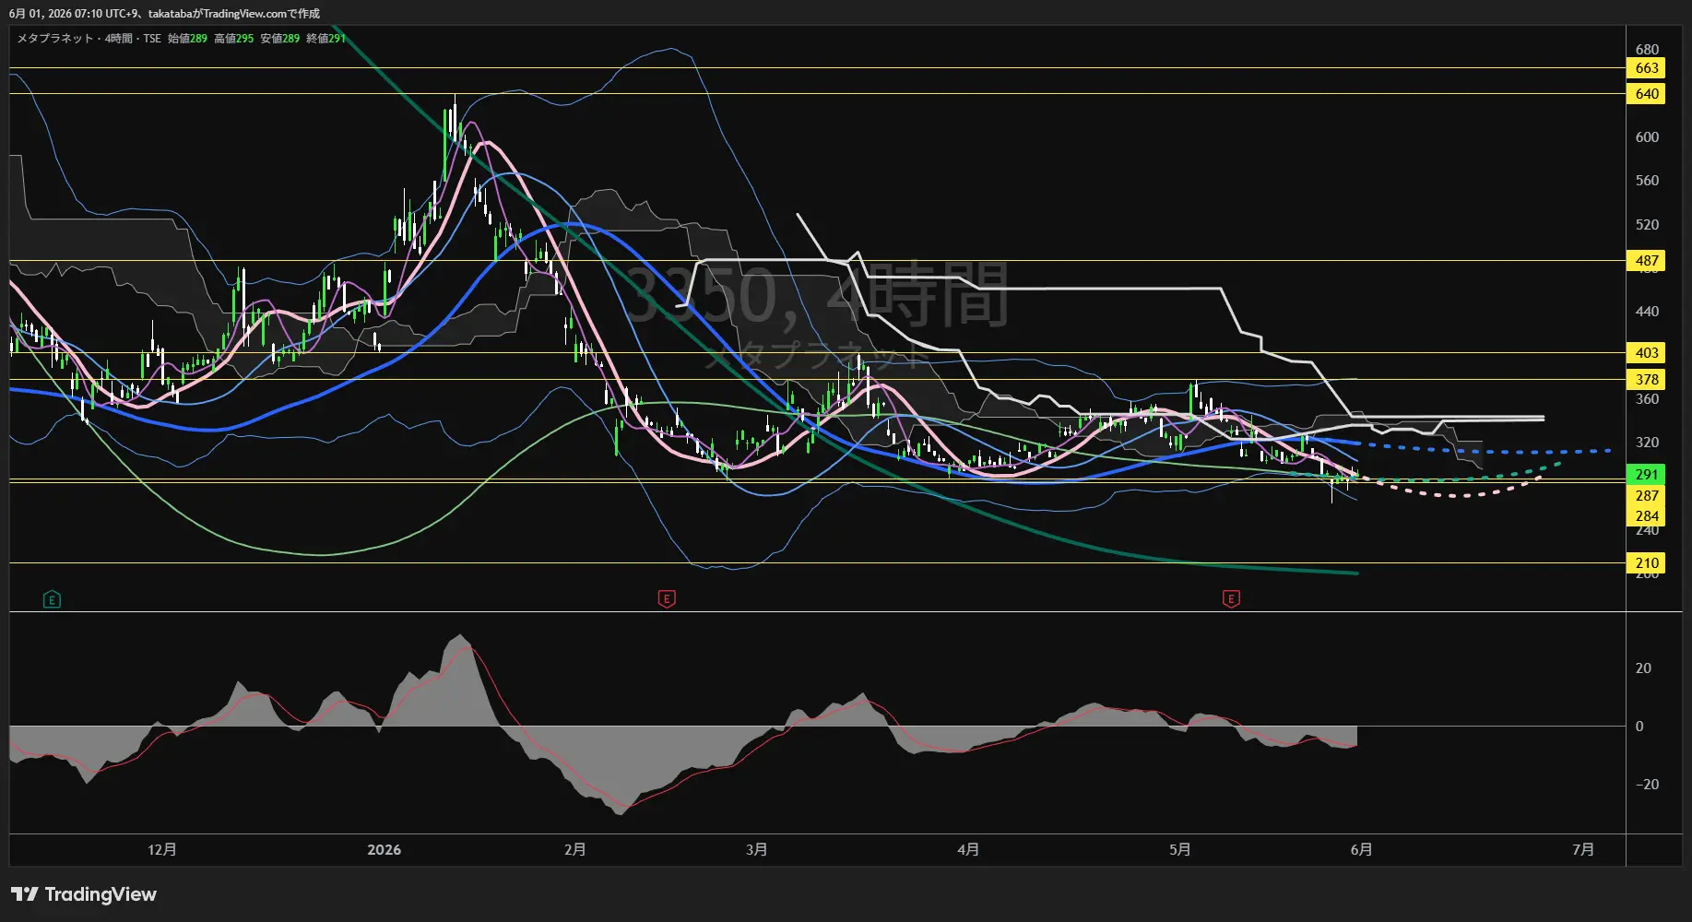Click the 7月 label on time axis
Image resolution: width=1692 pixels, height=922 pixels.
[x=1583, y=850]
